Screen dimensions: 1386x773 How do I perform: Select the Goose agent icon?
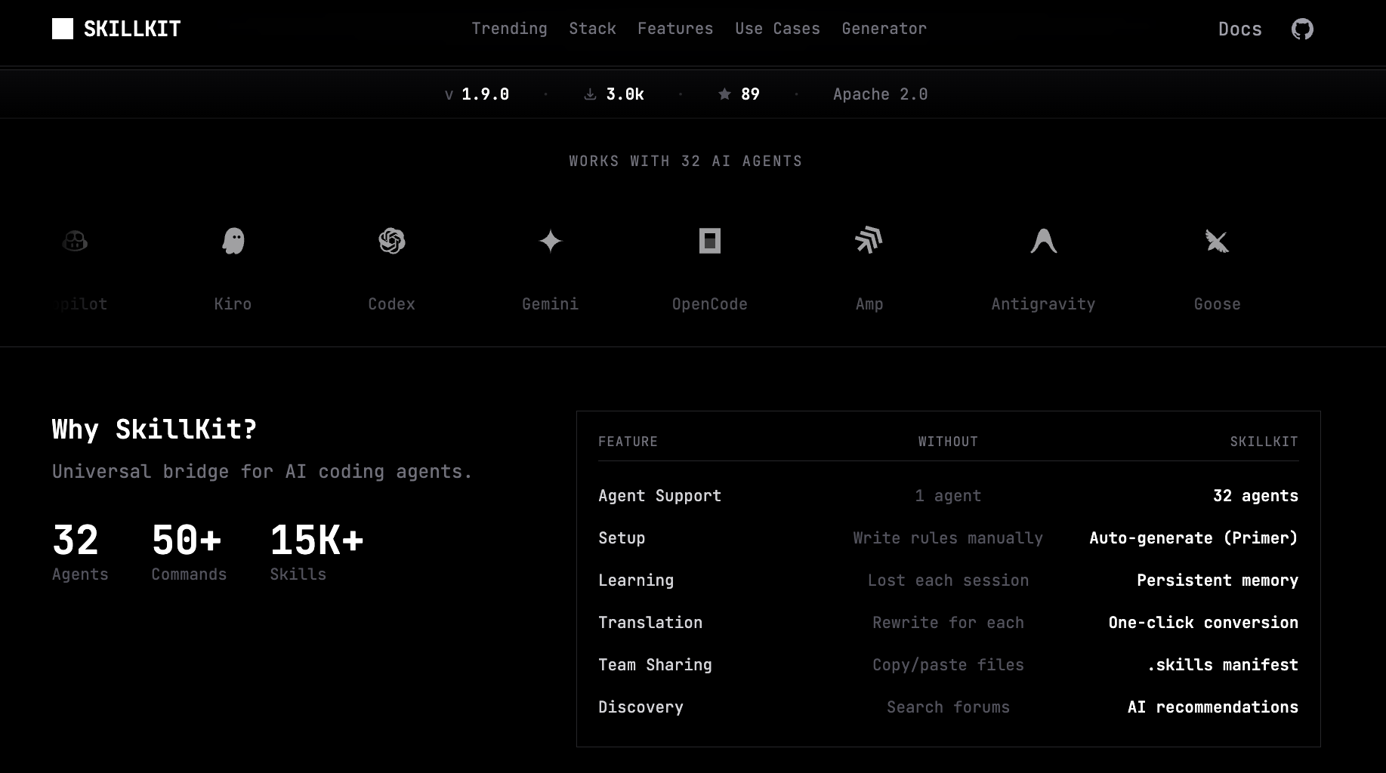[x=1217, y=241]
